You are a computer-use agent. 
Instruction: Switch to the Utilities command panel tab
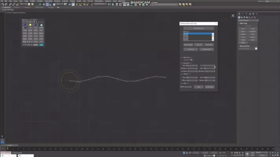(257, 14)
